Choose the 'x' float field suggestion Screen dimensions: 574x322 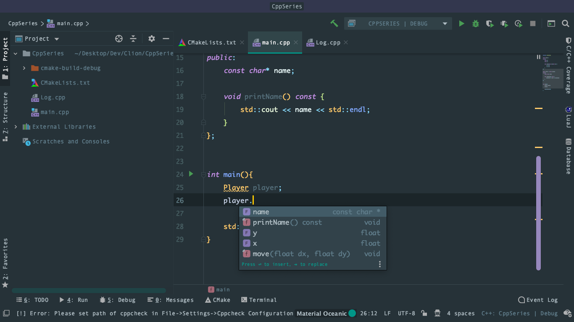click(313, 243)
